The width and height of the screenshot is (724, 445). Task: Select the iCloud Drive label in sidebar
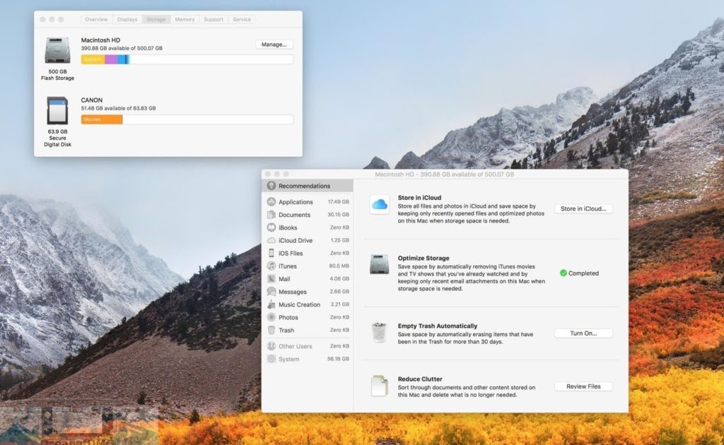click(x=295, y=240)
